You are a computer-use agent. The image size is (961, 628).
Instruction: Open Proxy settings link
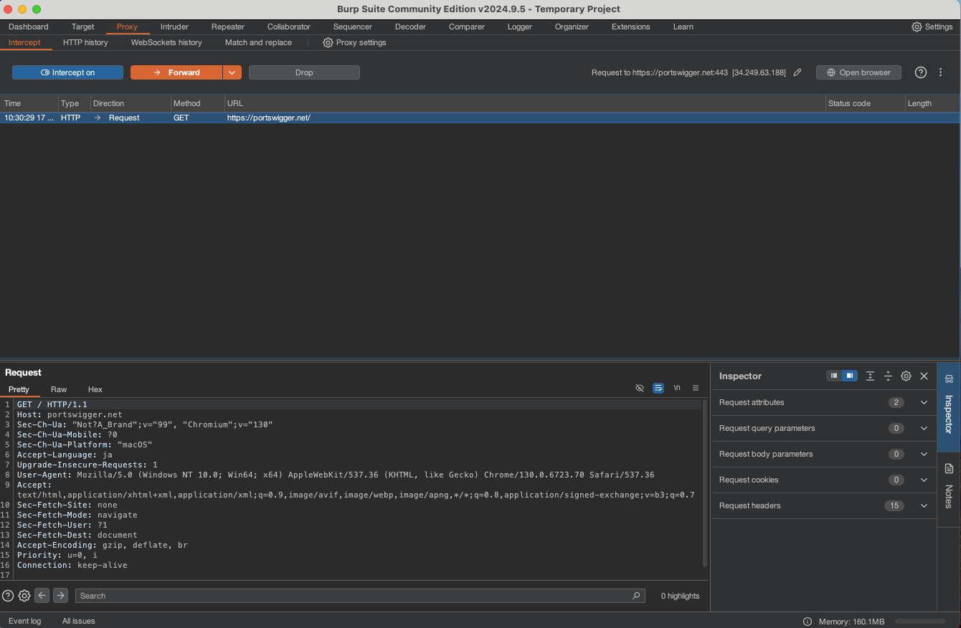(x=354, y=42)
